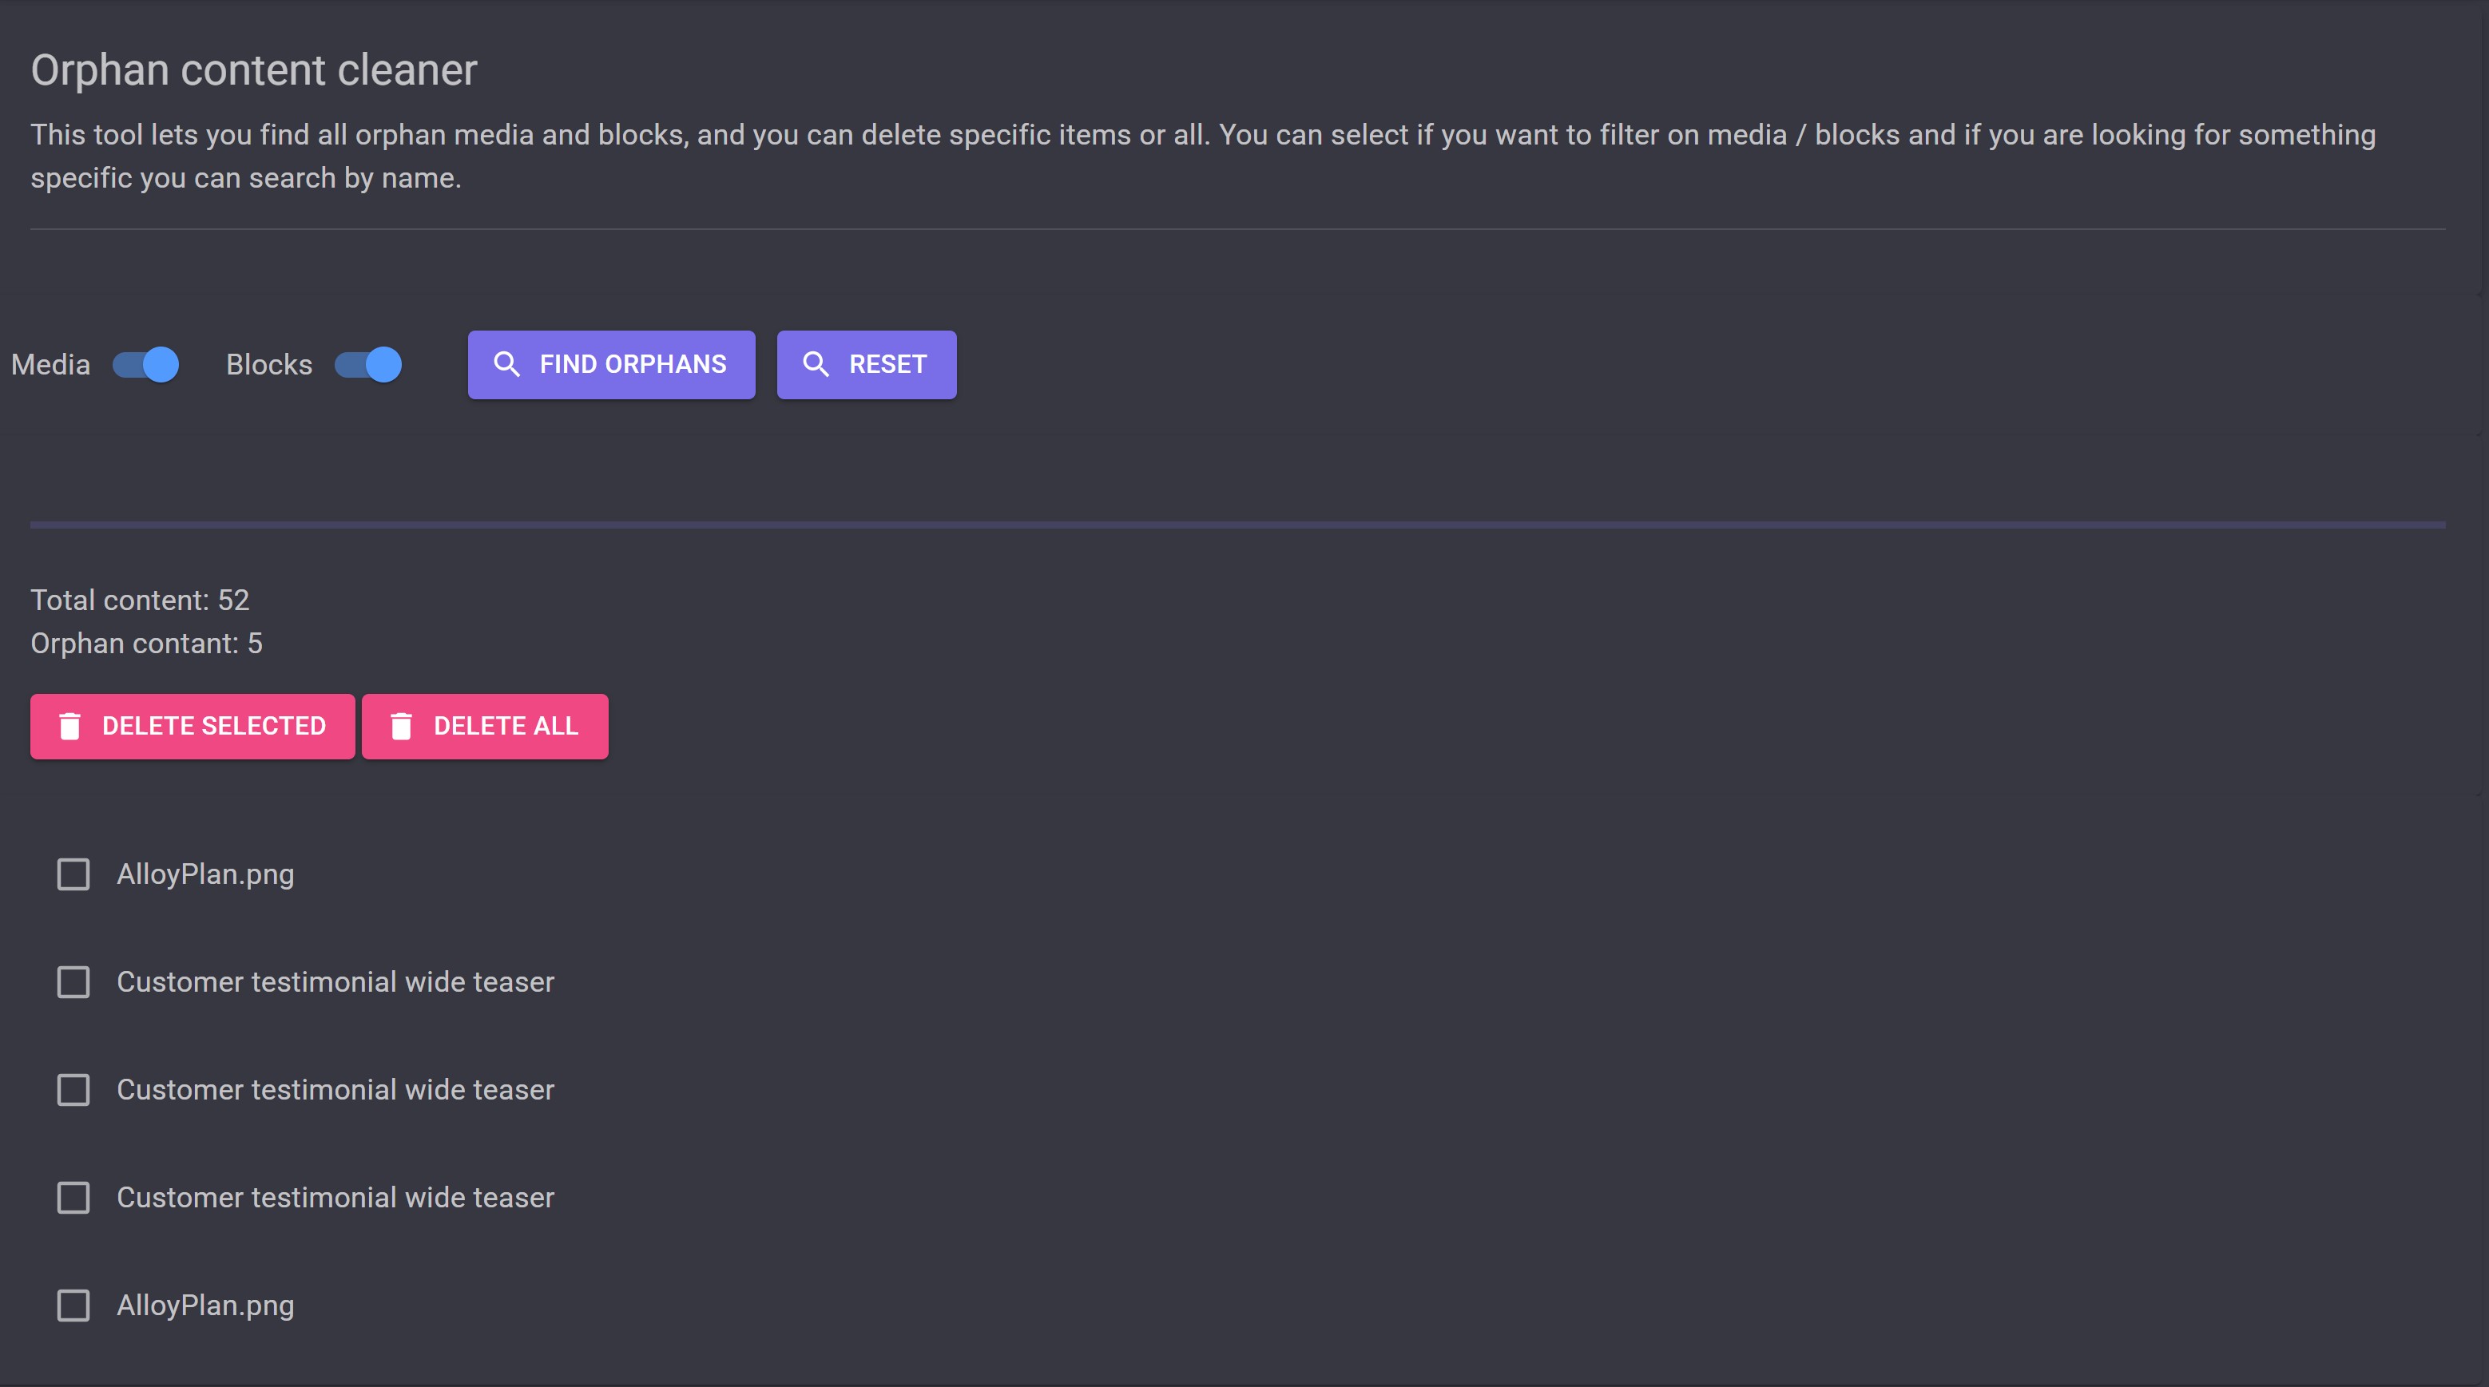Image resolution: width=2489 pixels, height=1387 pixels.
Task: Click the trash icon in Delete All
Action: pyautogui.click(x=401, y=727)
